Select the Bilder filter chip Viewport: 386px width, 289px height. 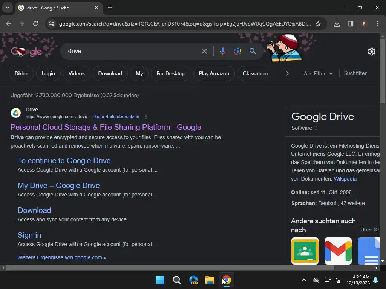21,73
